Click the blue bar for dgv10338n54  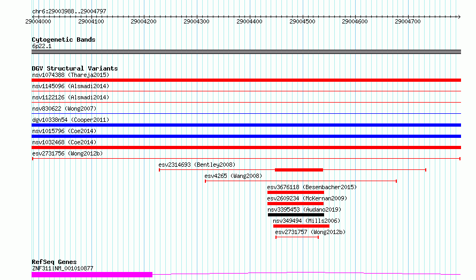246,125
